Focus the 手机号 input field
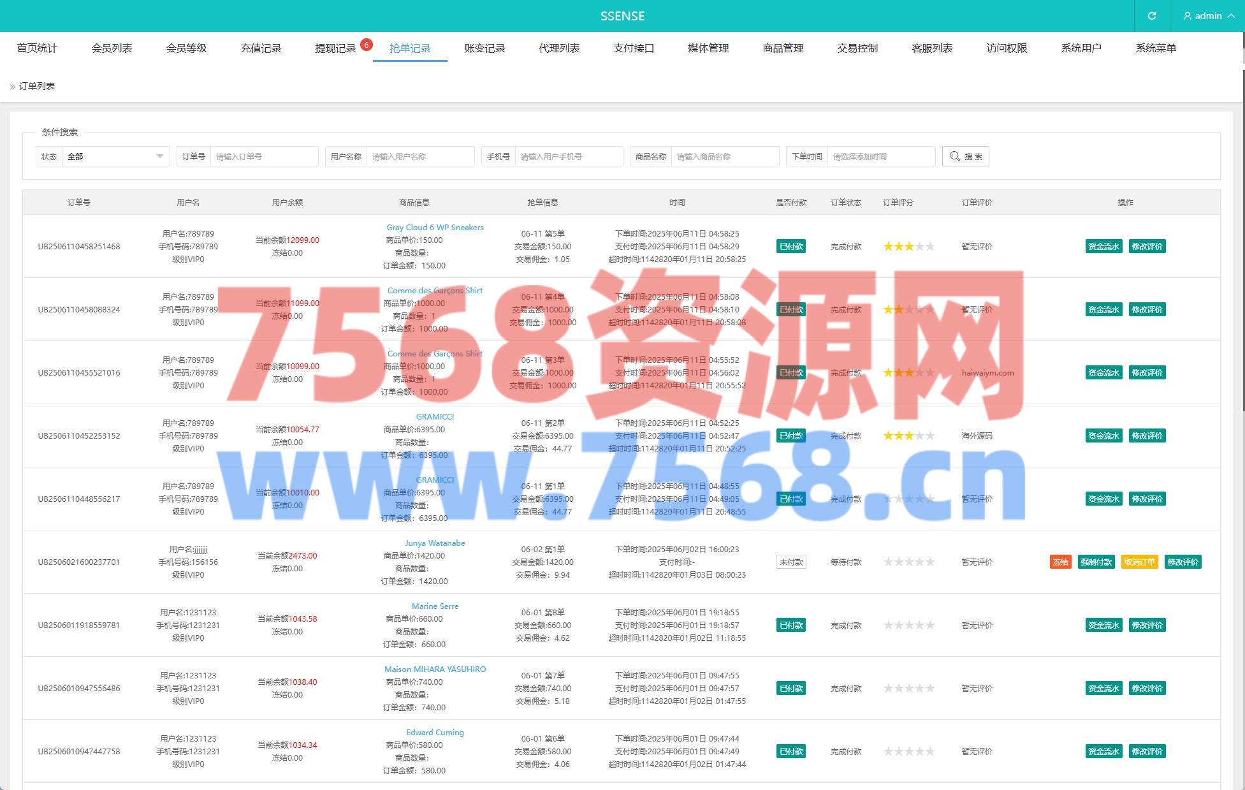This screenshot has height=790, width=1245. pos(569,156)
